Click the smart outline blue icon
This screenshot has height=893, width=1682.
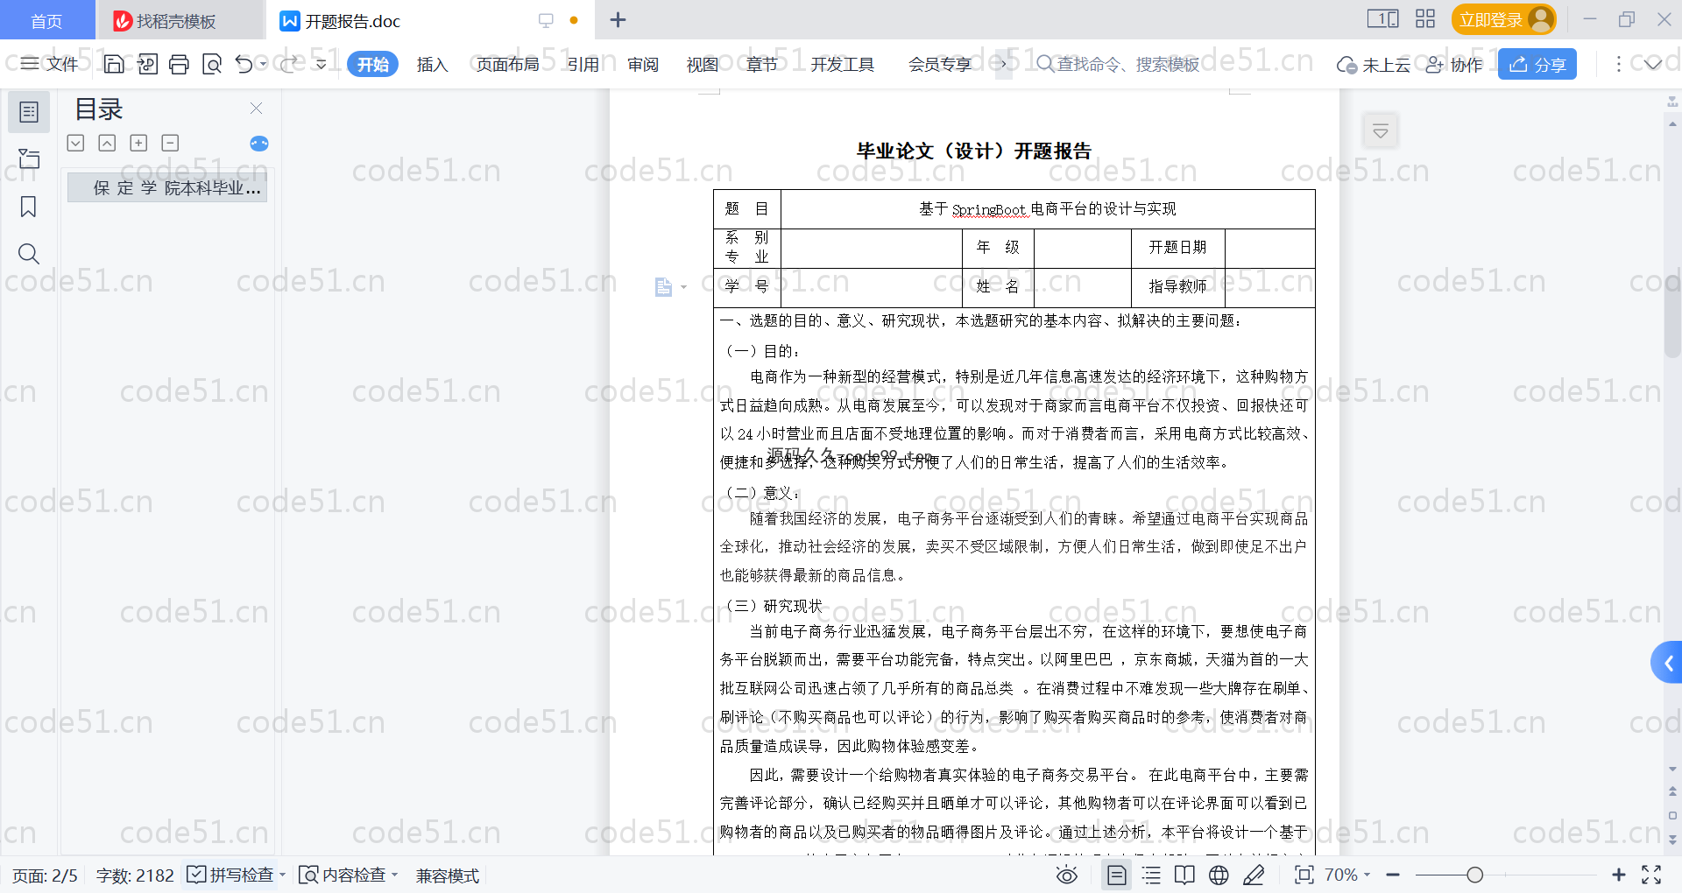pos(259,144)
